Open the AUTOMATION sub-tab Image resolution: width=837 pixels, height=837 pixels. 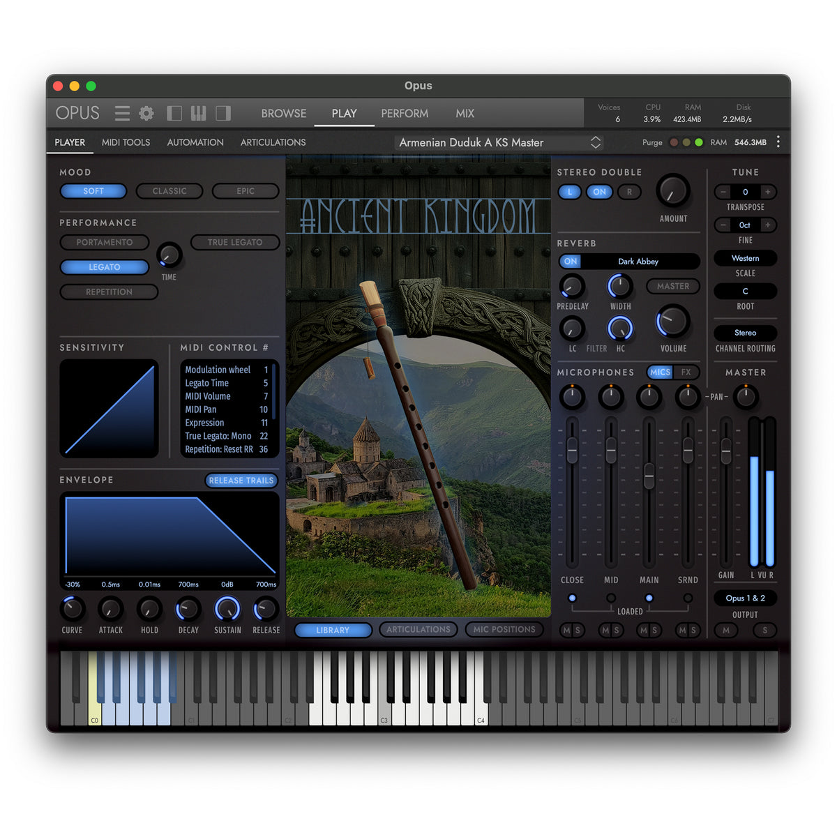coord(195,142)
